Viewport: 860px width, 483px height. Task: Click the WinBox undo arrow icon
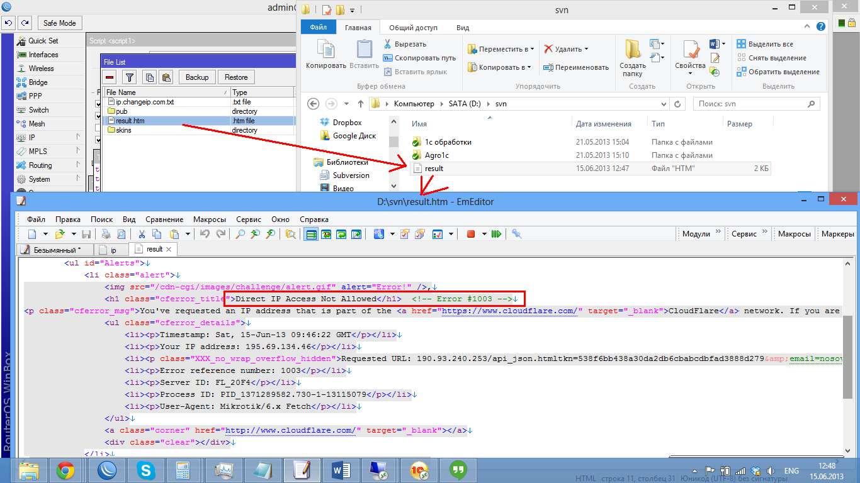point(9,23)
